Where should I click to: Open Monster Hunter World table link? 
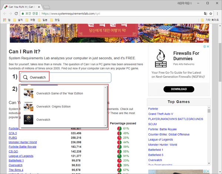click(23, 142)
